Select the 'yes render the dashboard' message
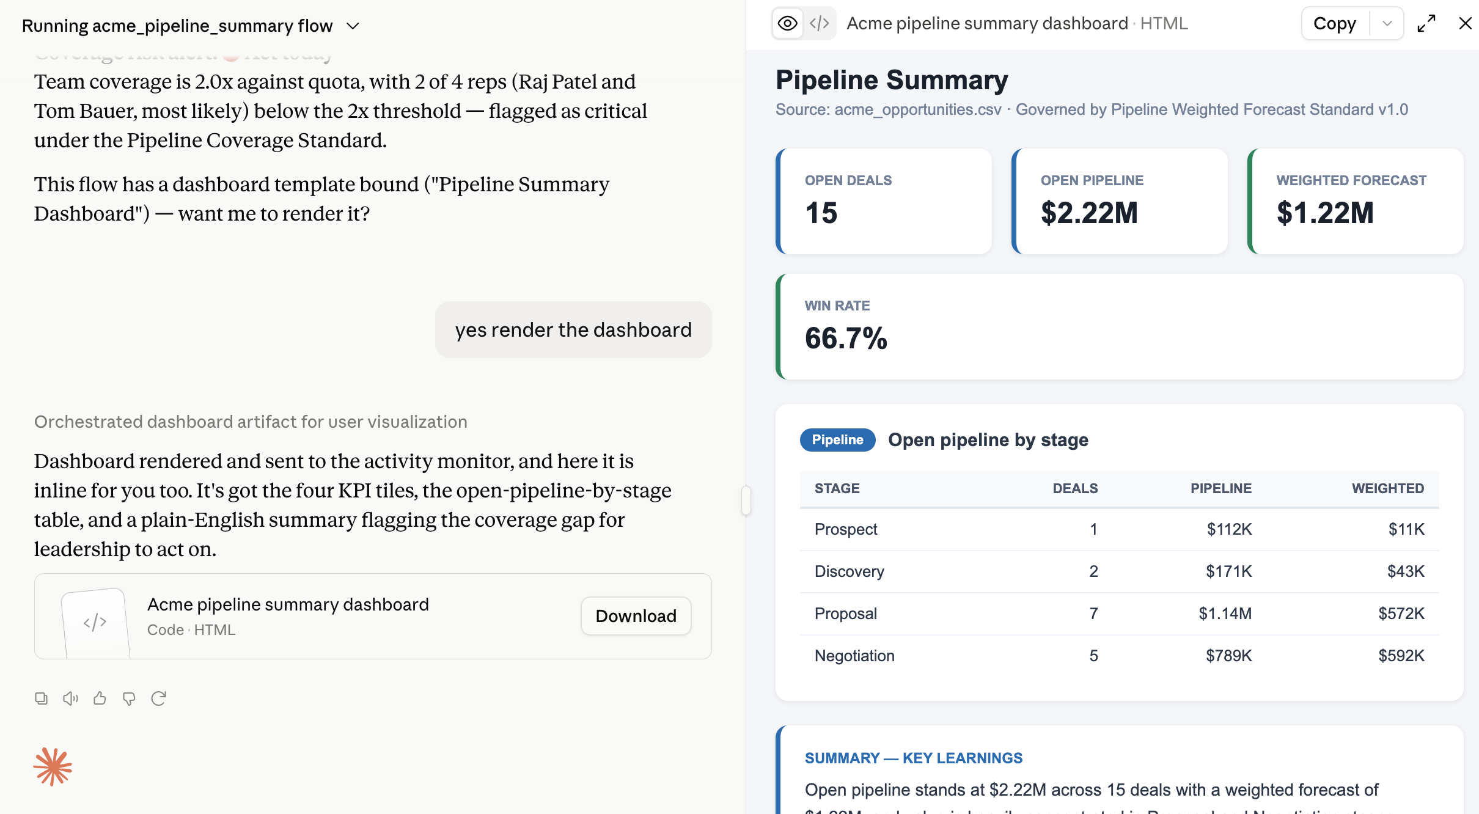This screenshot has height=814, width=1479. point(573,330)
